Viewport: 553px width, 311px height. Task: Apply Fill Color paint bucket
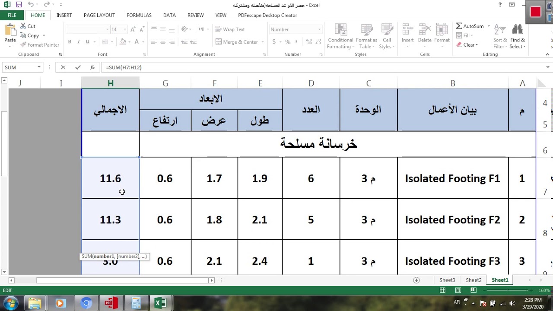[x=123, y=42]
